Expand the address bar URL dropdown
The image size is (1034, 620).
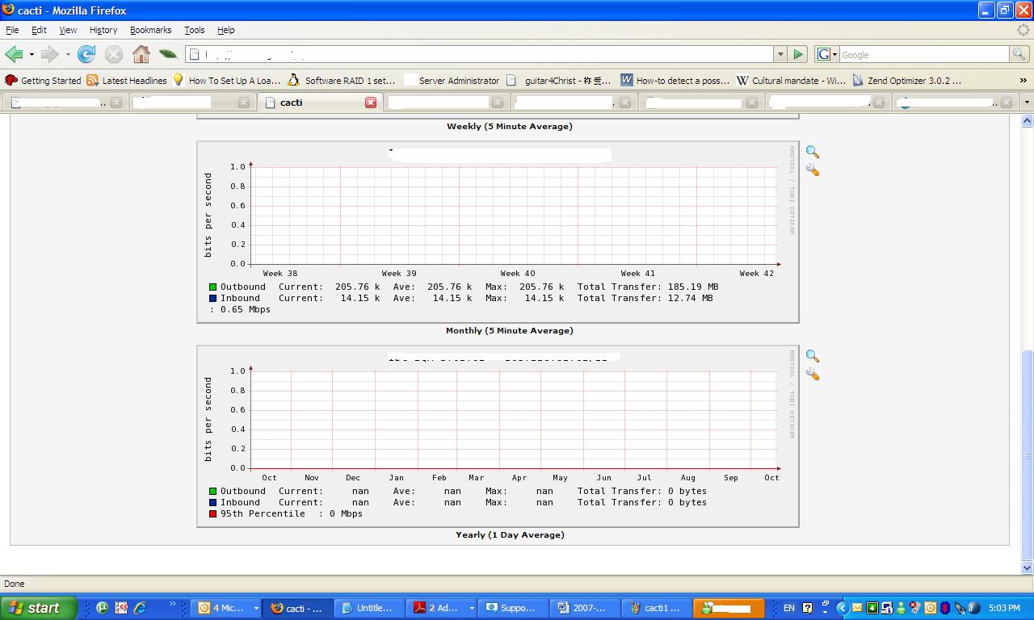[780, 54]
